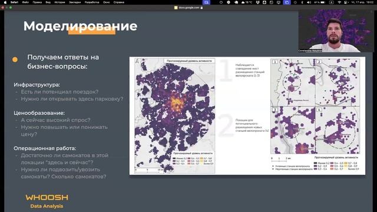This screenshot has width=377, height=212.
Task: Click "Нужно ли открывать здесь парковку?" line
Action: tap(72, 99)
